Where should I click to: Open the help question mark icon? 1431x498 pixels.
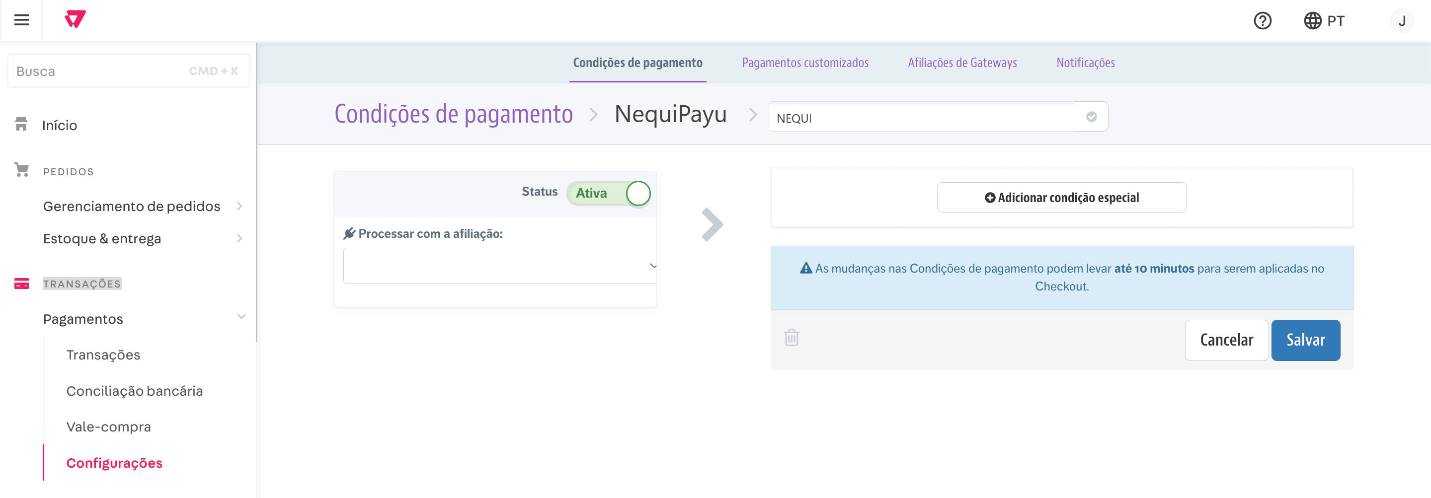1262,21
